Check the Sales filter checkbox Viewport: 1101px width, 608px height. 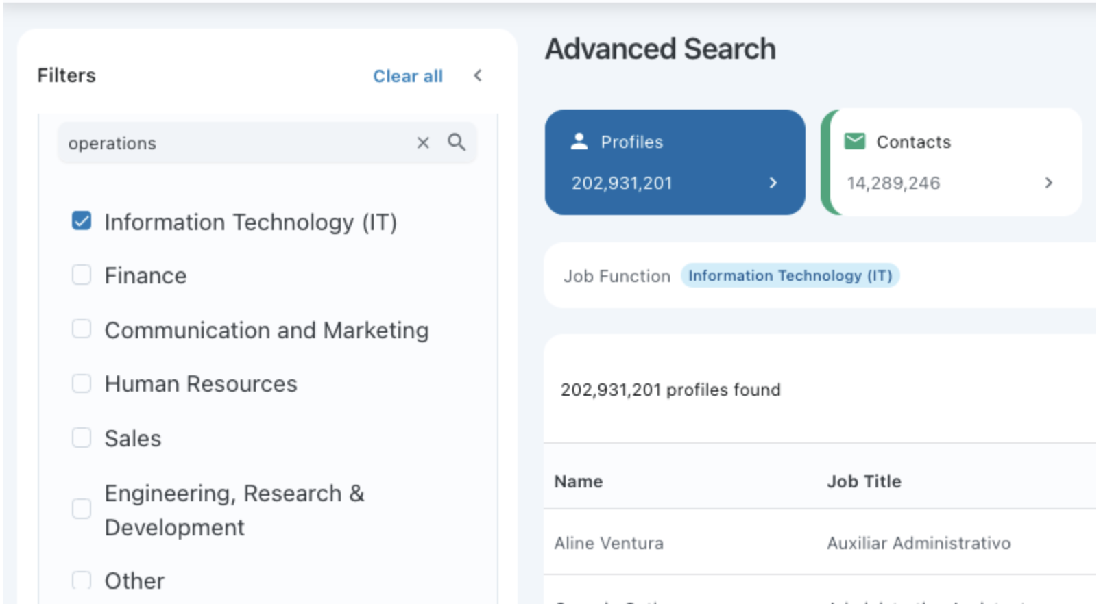[x=82, y=438]
